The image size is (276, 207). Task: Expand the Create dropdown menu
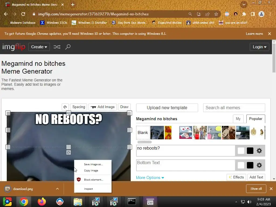pyautogui.click(x=39, y=47)
